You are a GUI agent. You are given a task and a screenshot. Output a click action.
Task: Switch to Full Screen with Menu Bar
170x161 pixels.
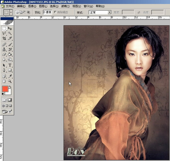coord(7,106)
